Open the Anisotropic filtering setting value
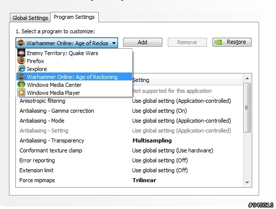This screenshot has height=209, width=276. 182,101
